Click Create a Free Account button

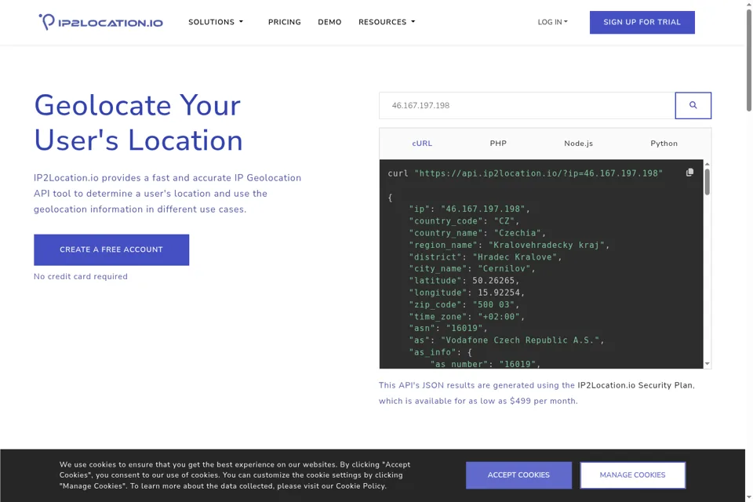pos(111,249)
